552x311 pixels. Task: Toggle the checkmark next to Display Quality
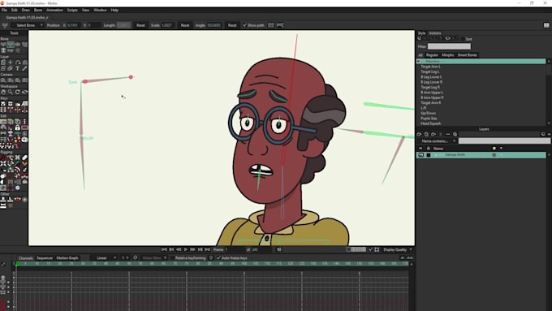click(x=370, y=250)
